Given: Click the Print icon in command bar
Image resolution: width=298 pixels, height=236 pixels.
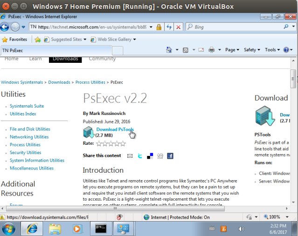Looking at the screenshot, I should (x=212, y=50).
